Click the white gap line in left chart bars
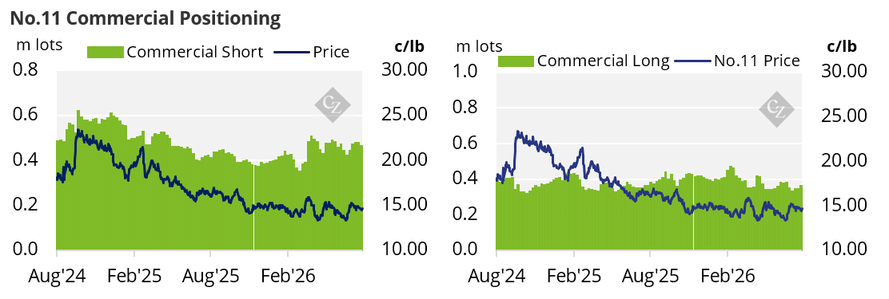The width and height of the screenshot is (889, 299). [x=253, y=207]
